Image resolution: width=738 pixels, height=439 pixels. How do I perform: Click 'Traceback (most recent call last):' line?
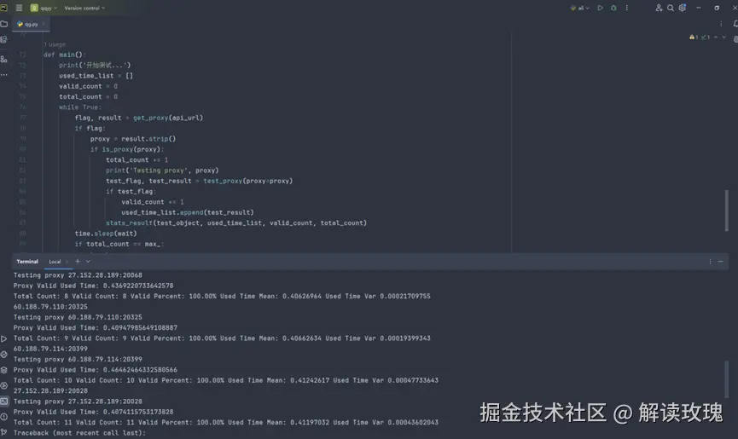click(79, 433)
